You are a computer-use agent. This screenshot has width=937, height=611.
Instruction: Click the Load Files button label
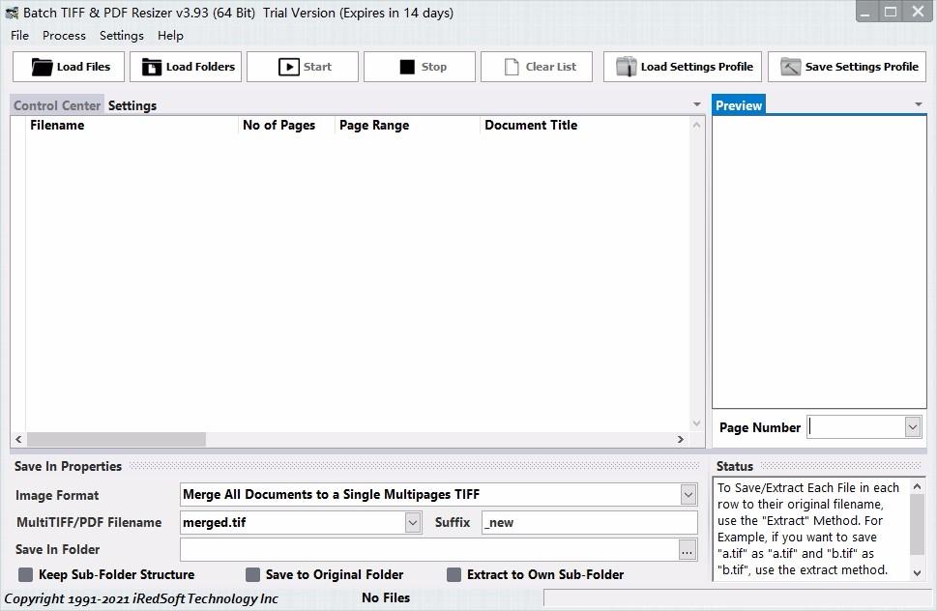click(x=84, y=67)
